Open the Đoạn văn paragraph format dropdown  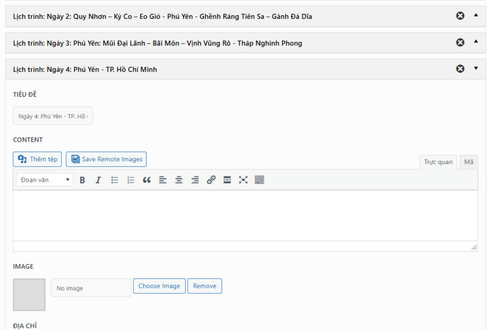pyautogui.click(x=44, y=180)
